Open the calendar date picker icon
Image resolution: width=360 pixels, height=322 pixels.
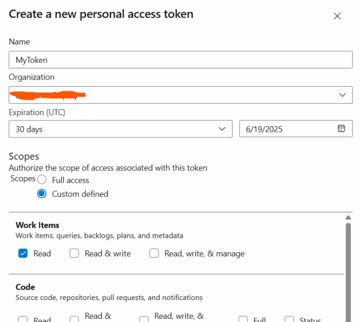pos(341,129)
